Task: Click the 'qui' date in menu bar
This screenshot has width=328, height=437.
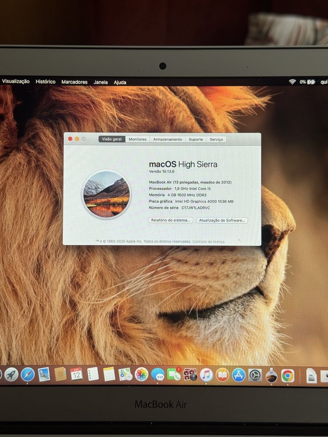Action: click(x=324, y=82)
